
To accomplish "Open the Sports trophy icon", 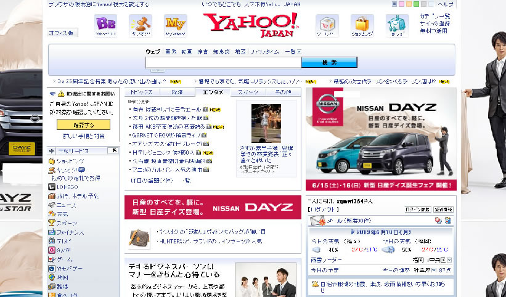I will 52,223.
